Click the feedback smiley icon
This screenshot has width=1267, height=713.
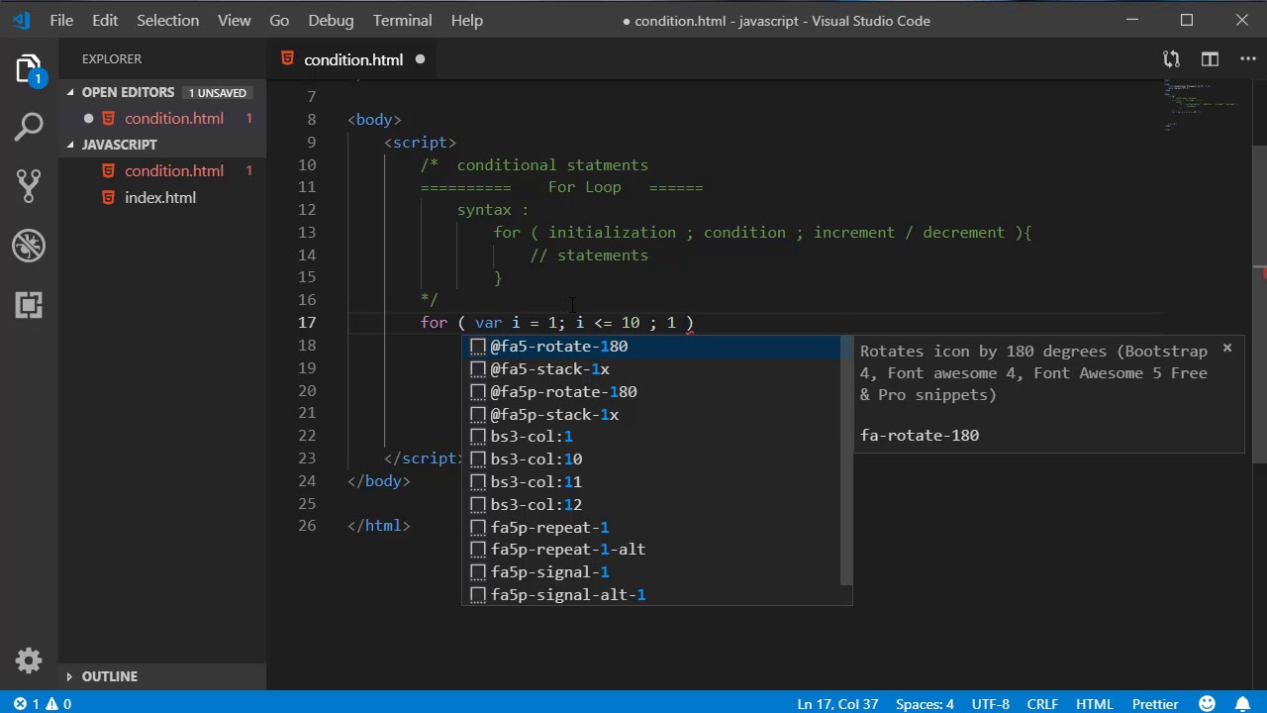[1207, 704]
